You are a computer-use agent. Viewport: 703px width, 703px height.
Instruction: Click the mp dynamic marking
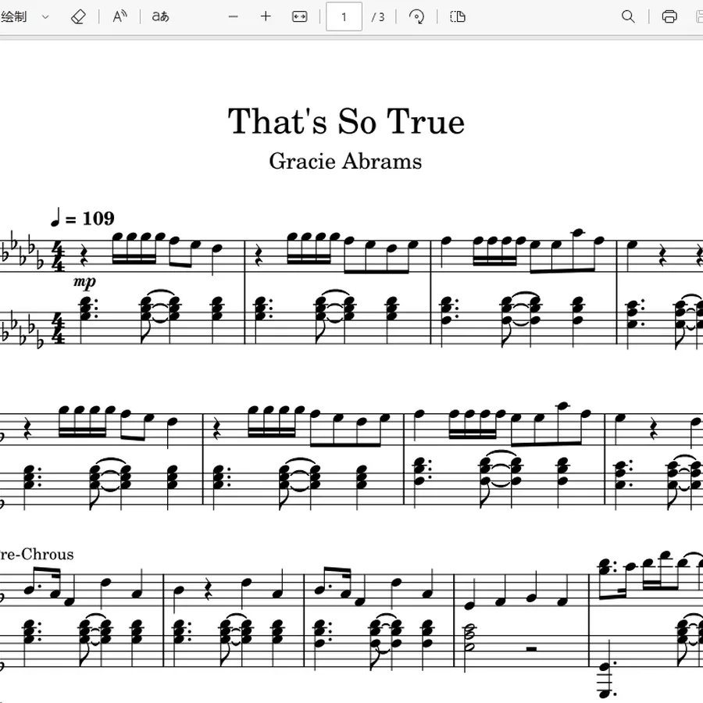(84, 282)
